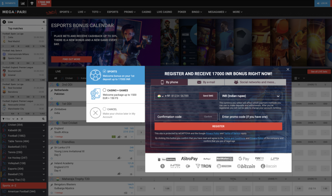Open the statistics bar chart icon in top bar

pyautogui.click(x=23, y=3)
